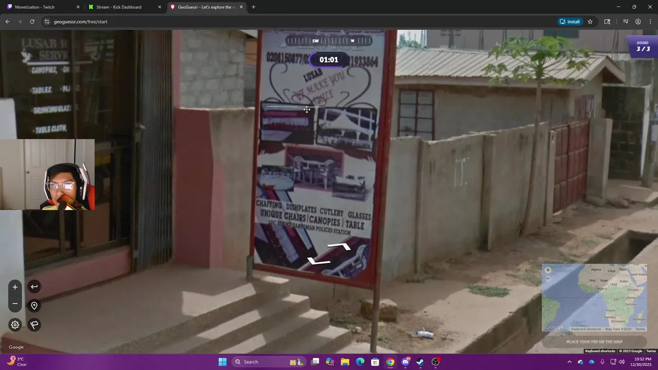Open a new browser tab
Screen dimensions: 658x370
pos(253,7)
